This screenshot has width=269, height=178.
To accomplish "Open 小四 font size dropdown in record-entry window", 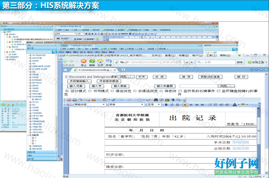I will coord(83,34).
